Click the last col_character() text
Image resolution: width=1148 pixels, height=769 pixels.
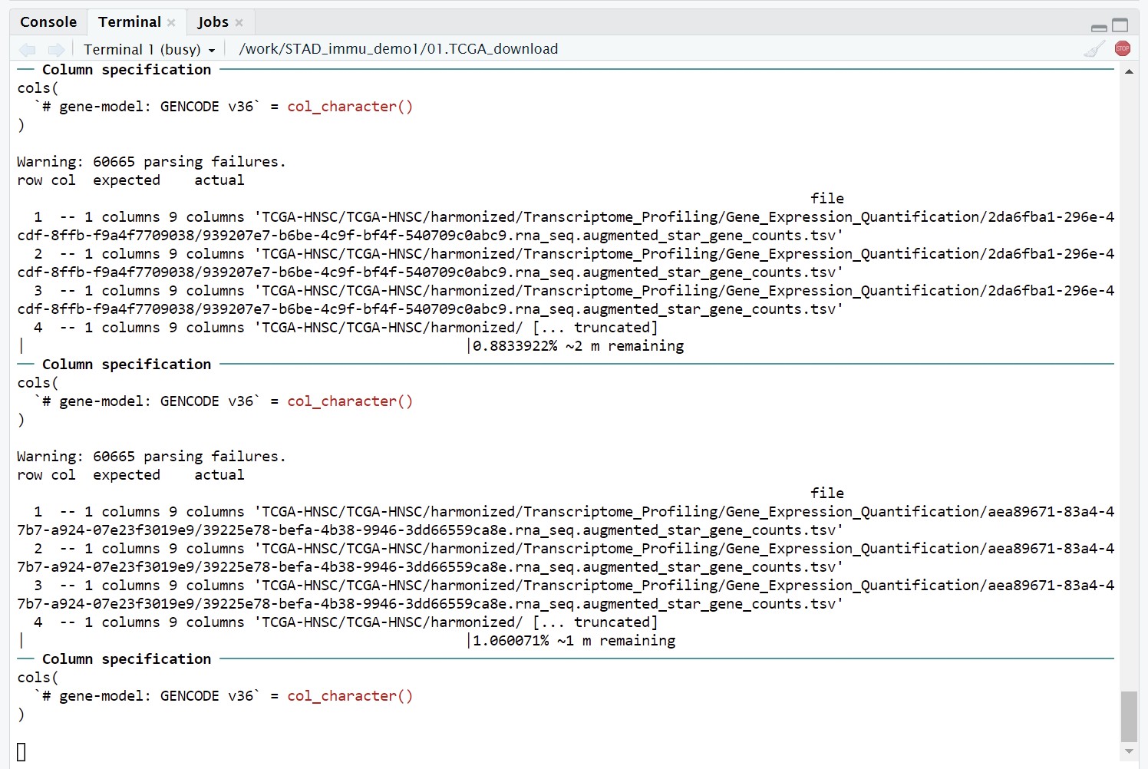tap(350, 696)
